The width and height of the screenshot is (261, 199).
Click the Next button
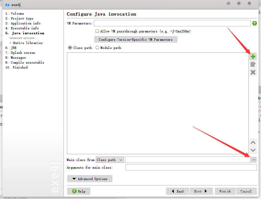201,191
